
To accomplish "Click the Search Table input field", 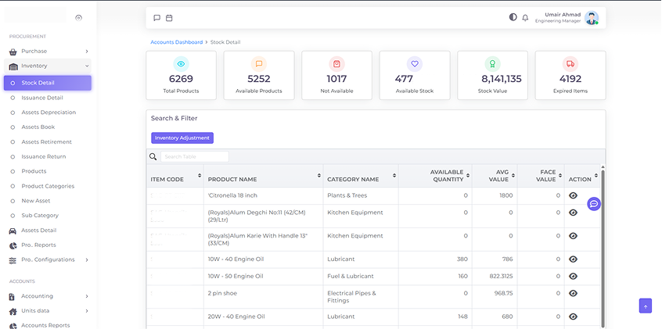I will pos(195,157).
